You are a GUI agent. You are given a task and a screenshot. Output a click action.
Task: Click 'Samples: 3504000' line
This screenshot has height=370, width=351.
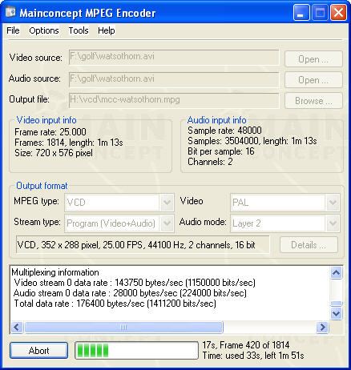click(252, 141)
